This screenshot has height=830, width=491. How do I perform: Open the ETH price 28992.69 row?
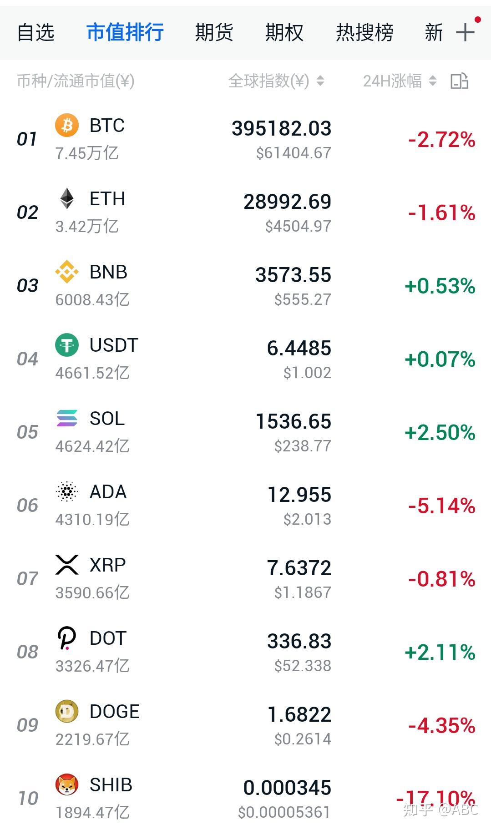coord(287,202)
